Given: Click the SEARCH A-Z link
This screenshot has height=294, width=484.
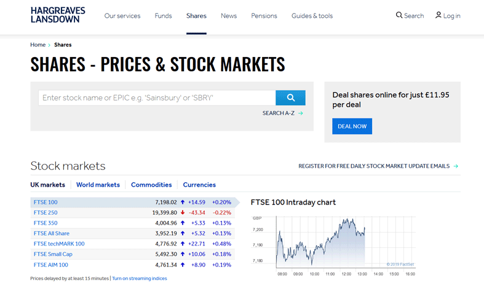Looking at the screenshot, I should [x=279, y=113].
